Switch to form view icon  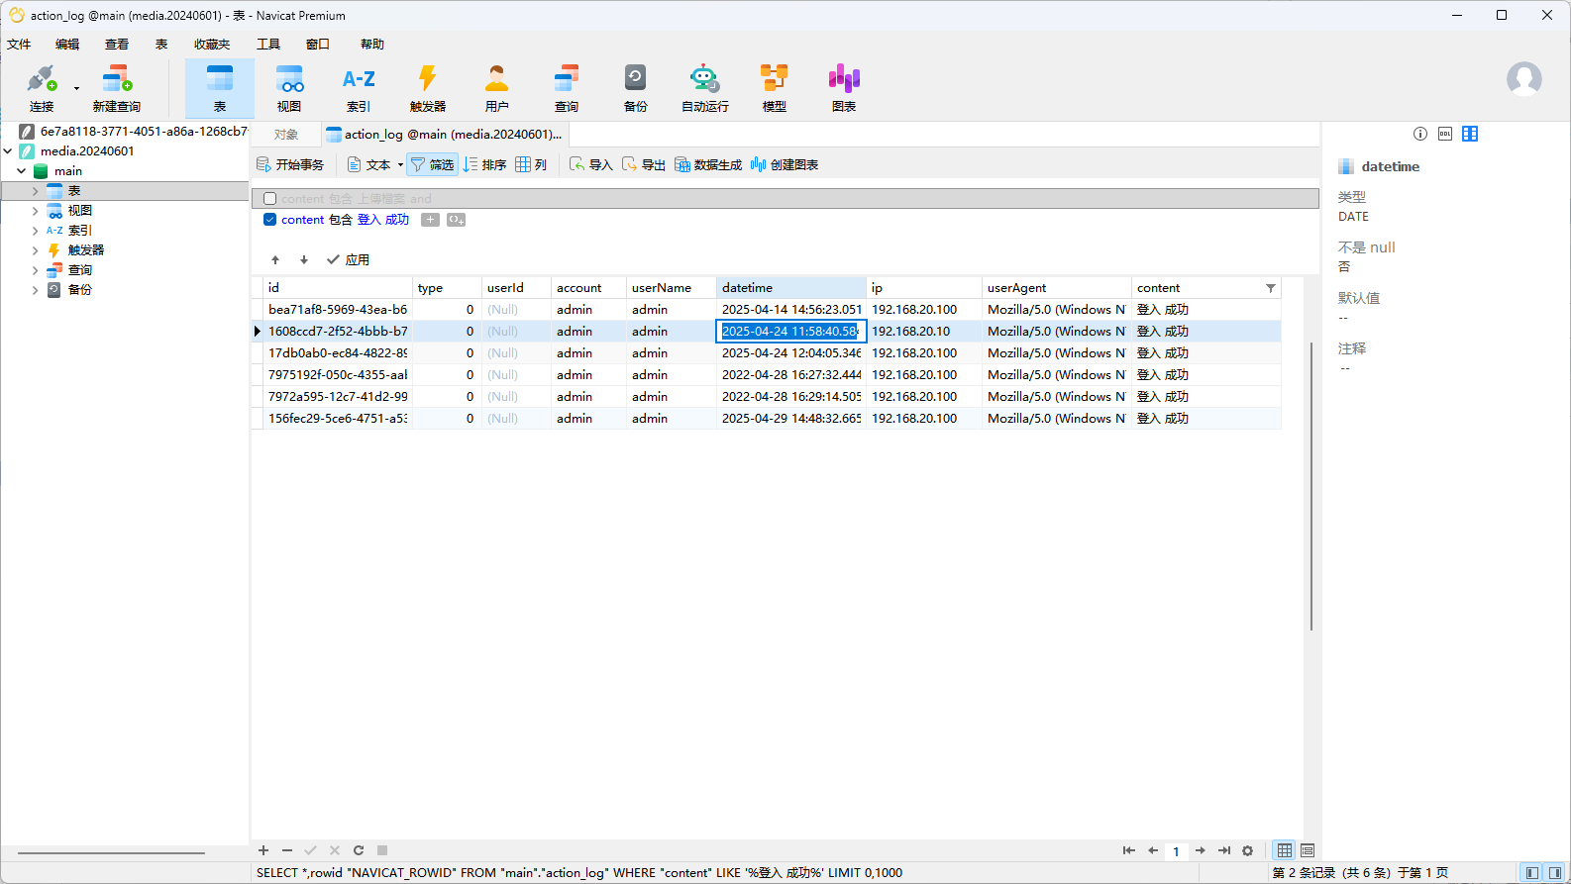point(1308,850)
